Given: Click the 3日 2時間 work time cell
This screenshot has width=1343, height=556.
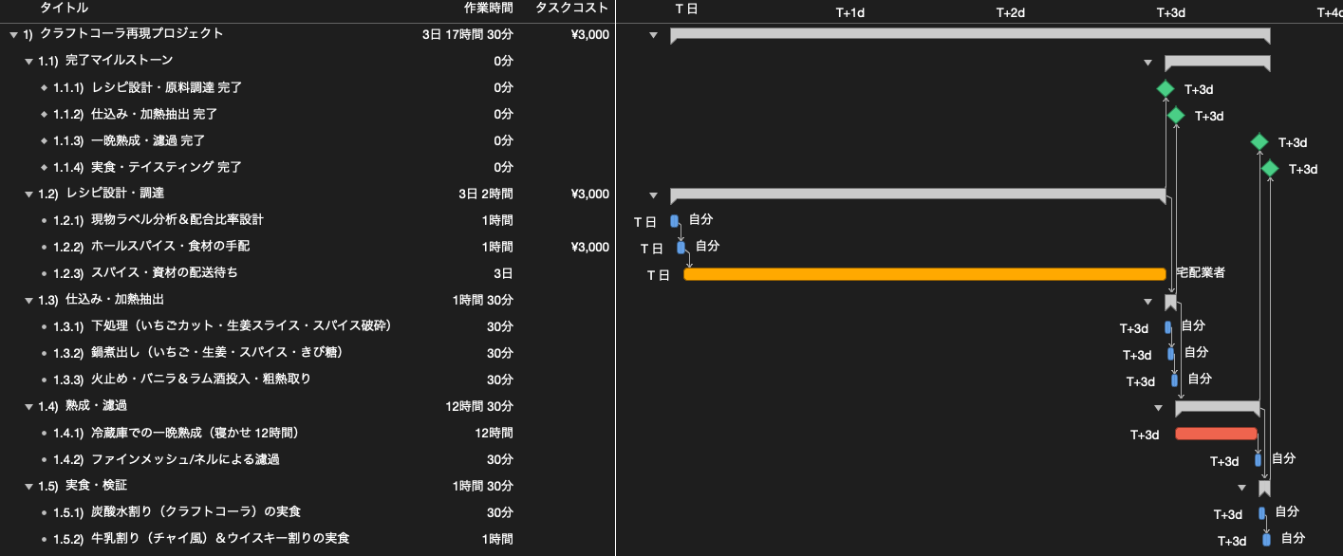Looking at the screenshot, I should point(486,195).
